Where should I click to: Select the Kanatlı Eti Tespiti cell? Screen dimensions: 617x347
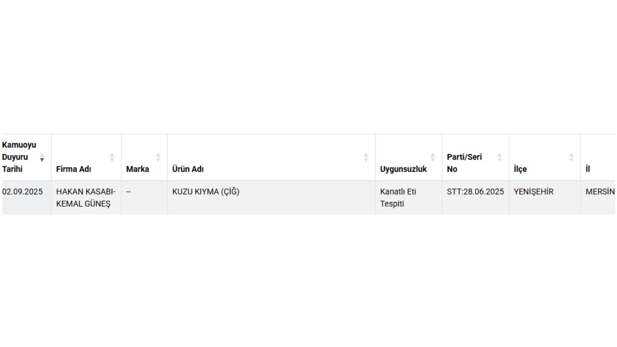(x=409, y=198)
